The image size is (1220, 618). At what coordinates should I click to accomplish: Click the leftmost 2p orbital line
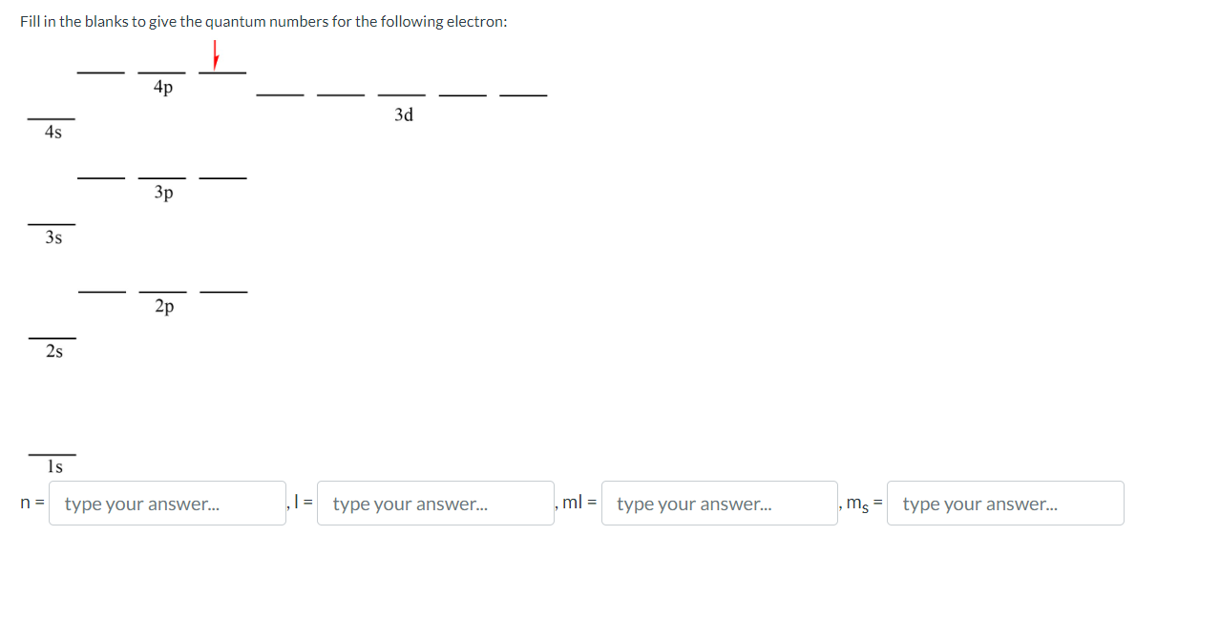click(x=100, y=289)
